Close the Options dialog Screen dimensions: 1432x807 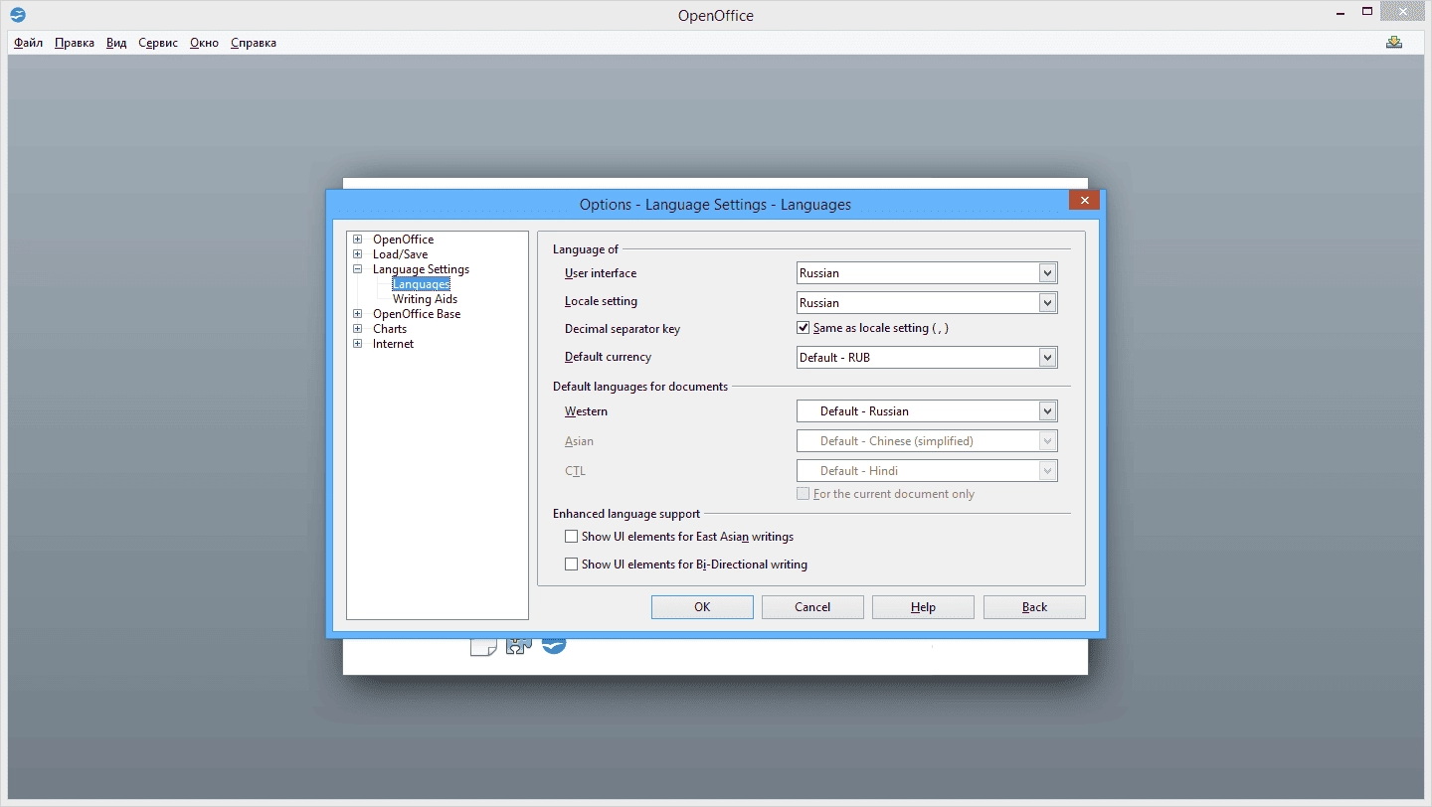(1084, 200)
